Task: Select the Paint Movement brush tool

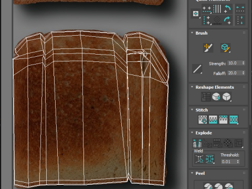Action: (208, 48)
